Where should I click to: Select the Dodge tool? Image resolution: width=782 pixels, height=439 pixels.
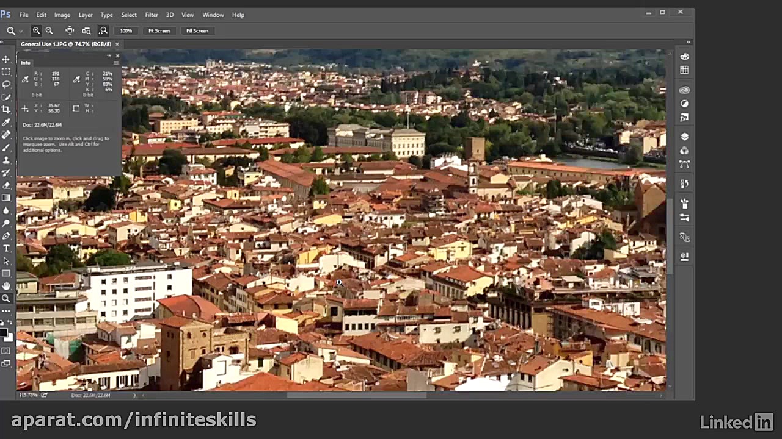(x=6, y=223)
